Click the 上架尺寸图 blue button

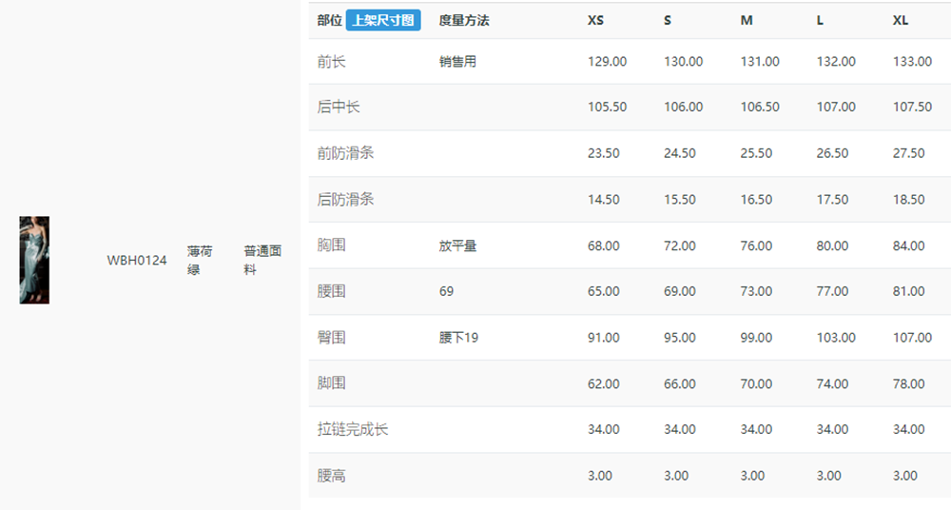click(382, 20)
